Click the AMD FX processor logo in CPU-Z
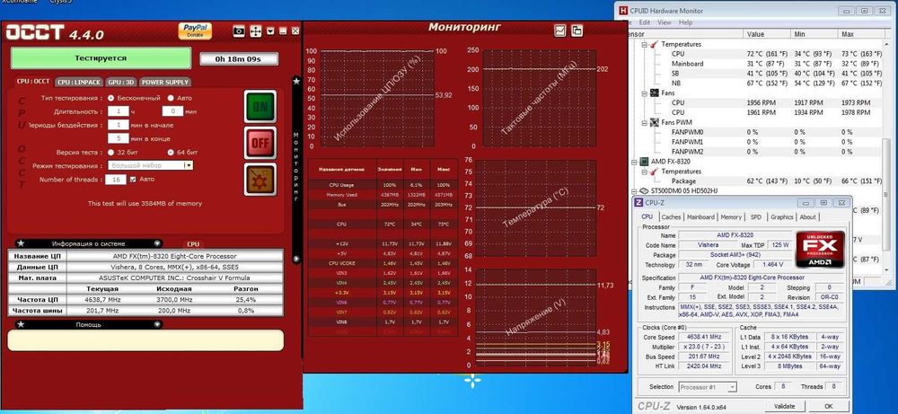Viewport: 898px width, 414px height. coord(820,250)
